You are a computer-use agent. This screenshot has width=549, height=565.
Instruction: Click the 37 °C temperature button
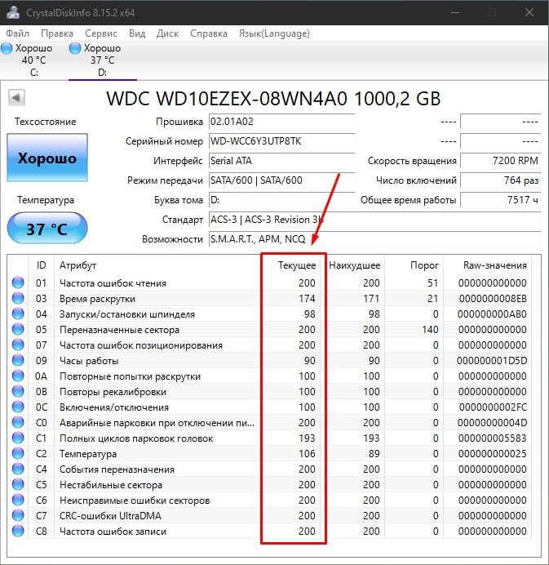[47, 228]
